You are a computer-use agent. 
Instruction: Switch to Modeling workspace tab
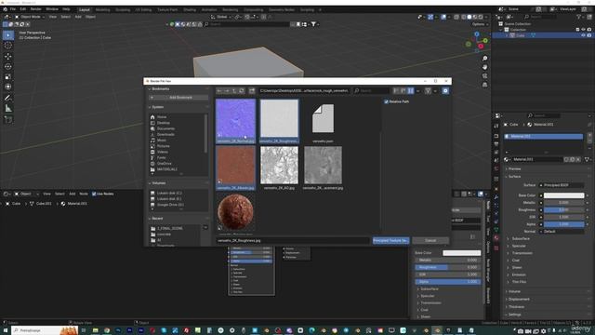102,9
